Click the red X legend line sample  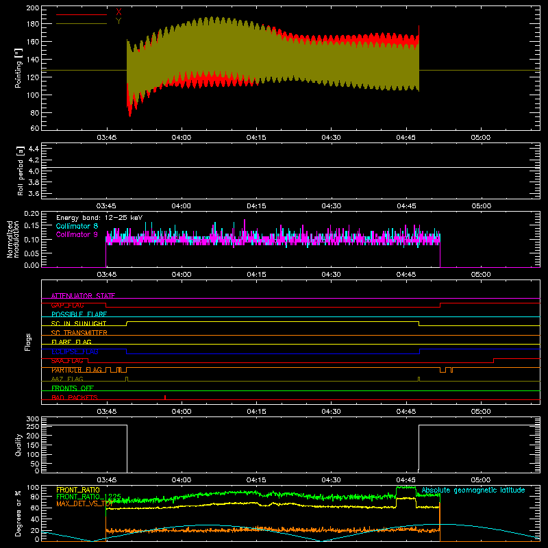[82, 14]
